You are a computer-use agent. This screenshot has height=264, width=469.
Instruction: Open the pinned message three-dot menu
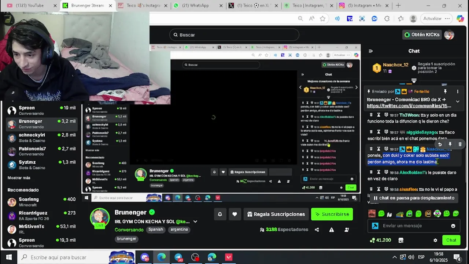[458, 91]
